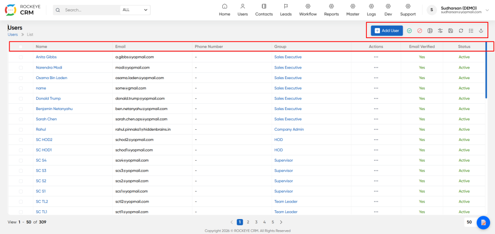Viewport: 495px width, 234px height.
Task: Check the SC S1 row checkbox
Action: (21, 191)
